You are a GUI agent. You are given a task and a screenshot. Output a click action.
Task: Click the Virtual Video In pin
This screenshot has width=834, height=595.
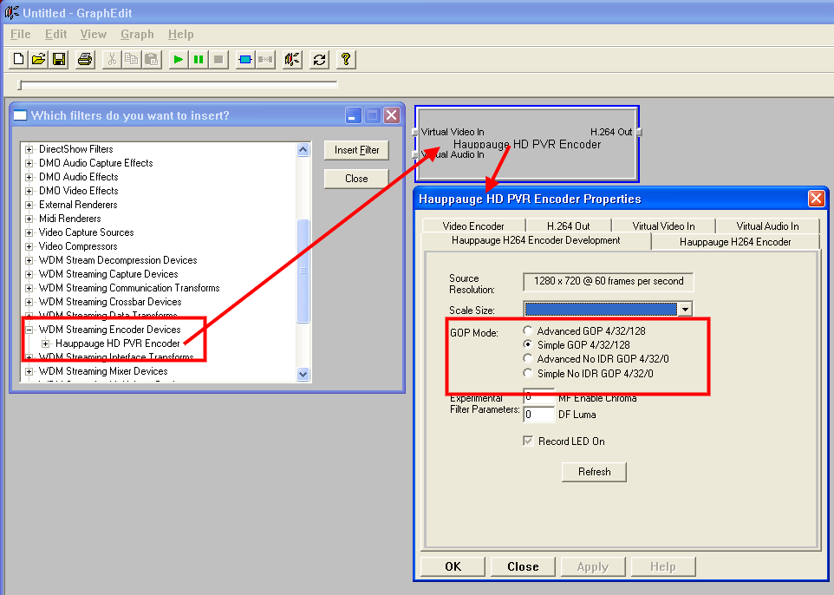[x=415, y=132]
